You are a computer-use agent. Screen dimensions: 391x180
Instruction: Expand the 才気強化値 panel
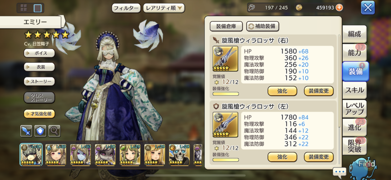coord(39,114)
